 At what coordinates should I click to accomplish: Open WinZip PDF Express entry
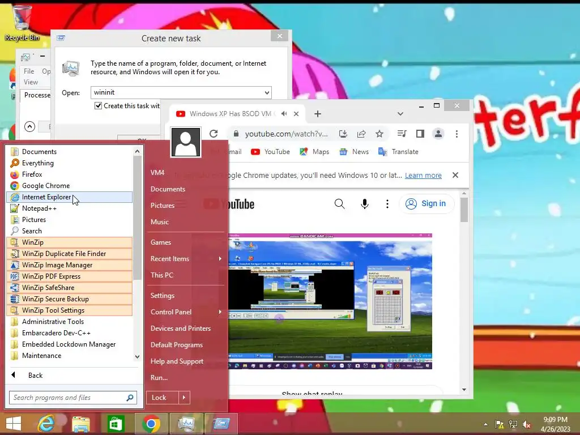70,276
